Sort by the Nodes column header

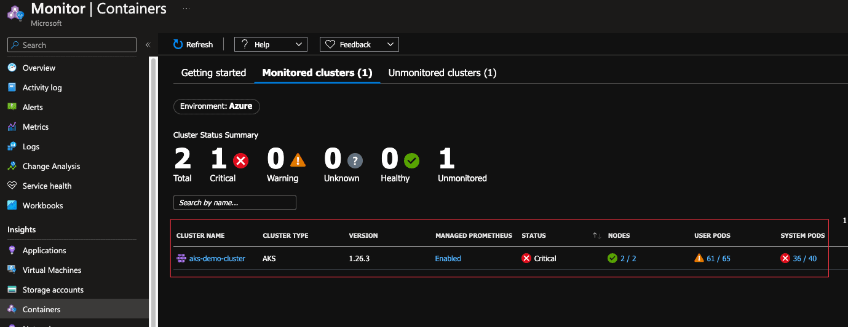click(619, 235)
